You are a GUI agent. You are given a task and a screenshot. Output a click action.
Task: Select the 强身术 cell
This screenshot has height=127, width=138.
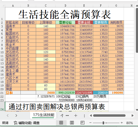pyautogui.click(x=13, y=26)
